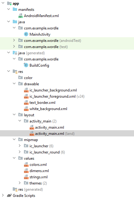Collapse the values folder chevron
The height and width of the screenshot is (222, 134).
[14, 158]
